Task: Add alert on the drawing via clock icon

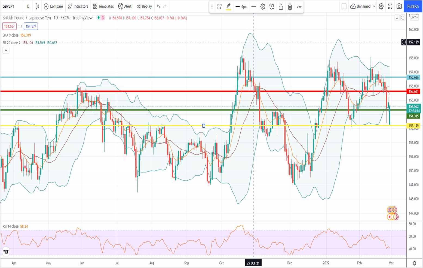Action: 272,7
